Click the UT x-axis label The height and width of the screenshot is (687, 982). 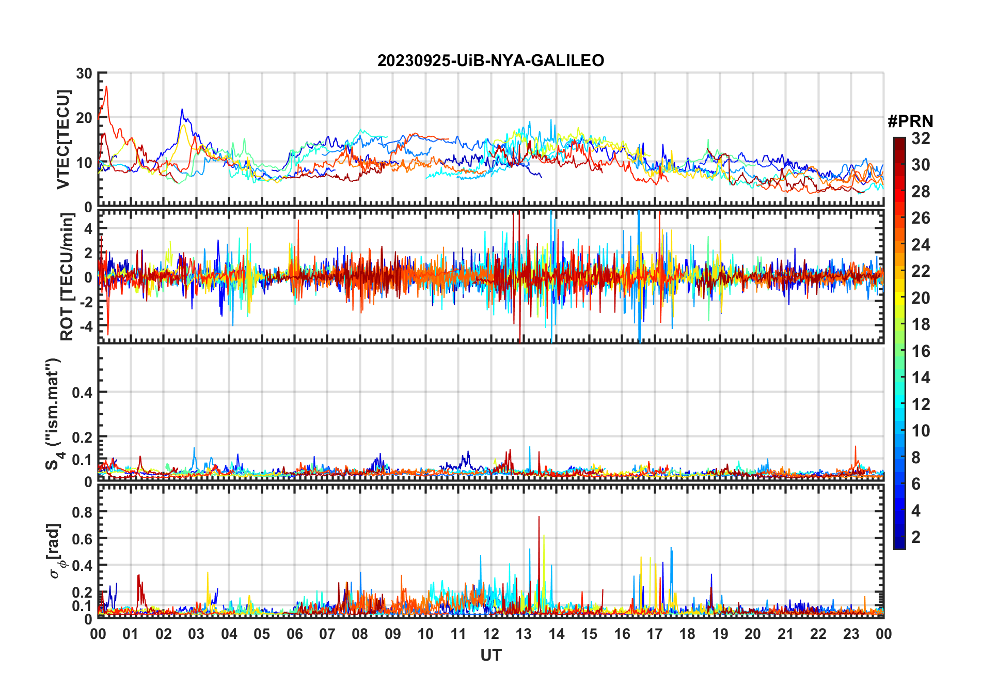point(490,655)
